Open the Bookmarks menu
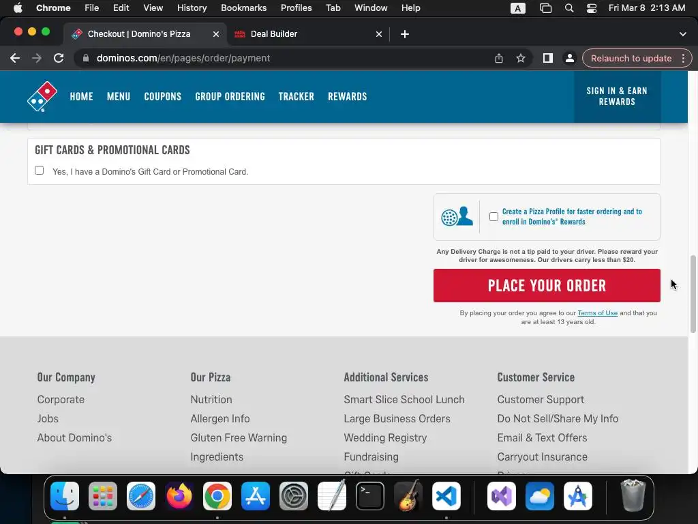The height and width of the screenshot is (524, 698). [243, 8]
